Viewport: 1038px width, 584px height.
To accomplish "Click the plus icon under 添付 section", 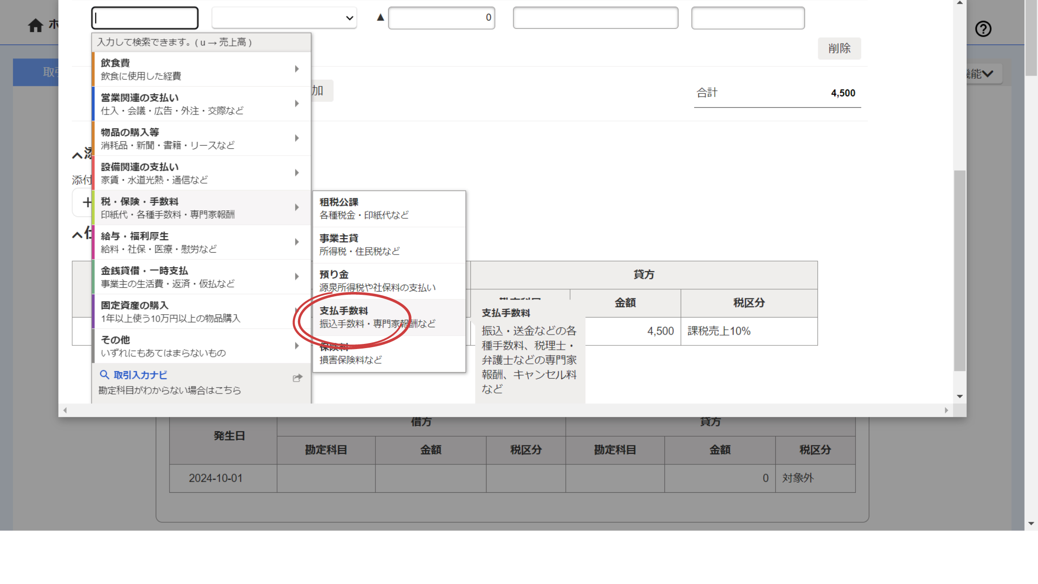I will click(87, 202).
